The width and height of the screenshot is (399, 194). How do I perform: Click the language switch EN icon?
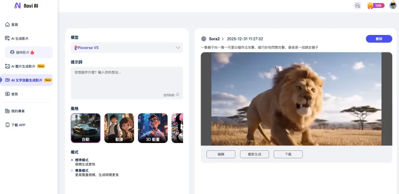coord(358,5)
